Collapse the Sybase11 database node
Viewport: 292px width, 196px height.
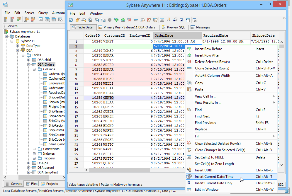coord(12,41)
